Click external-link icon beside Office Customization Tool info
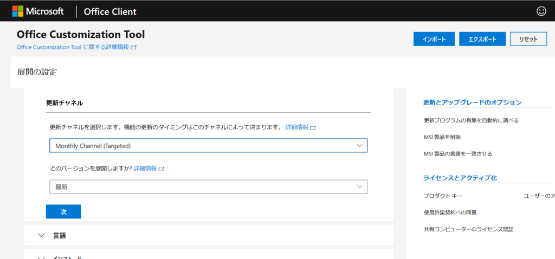This screenshot has height=259, width=555. pyautogui.click(x=133, y=47)
